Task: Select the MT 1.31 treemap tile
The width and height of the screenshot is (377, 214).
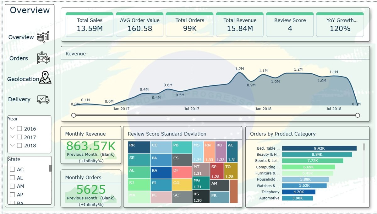Action: [x=201, y=169]
